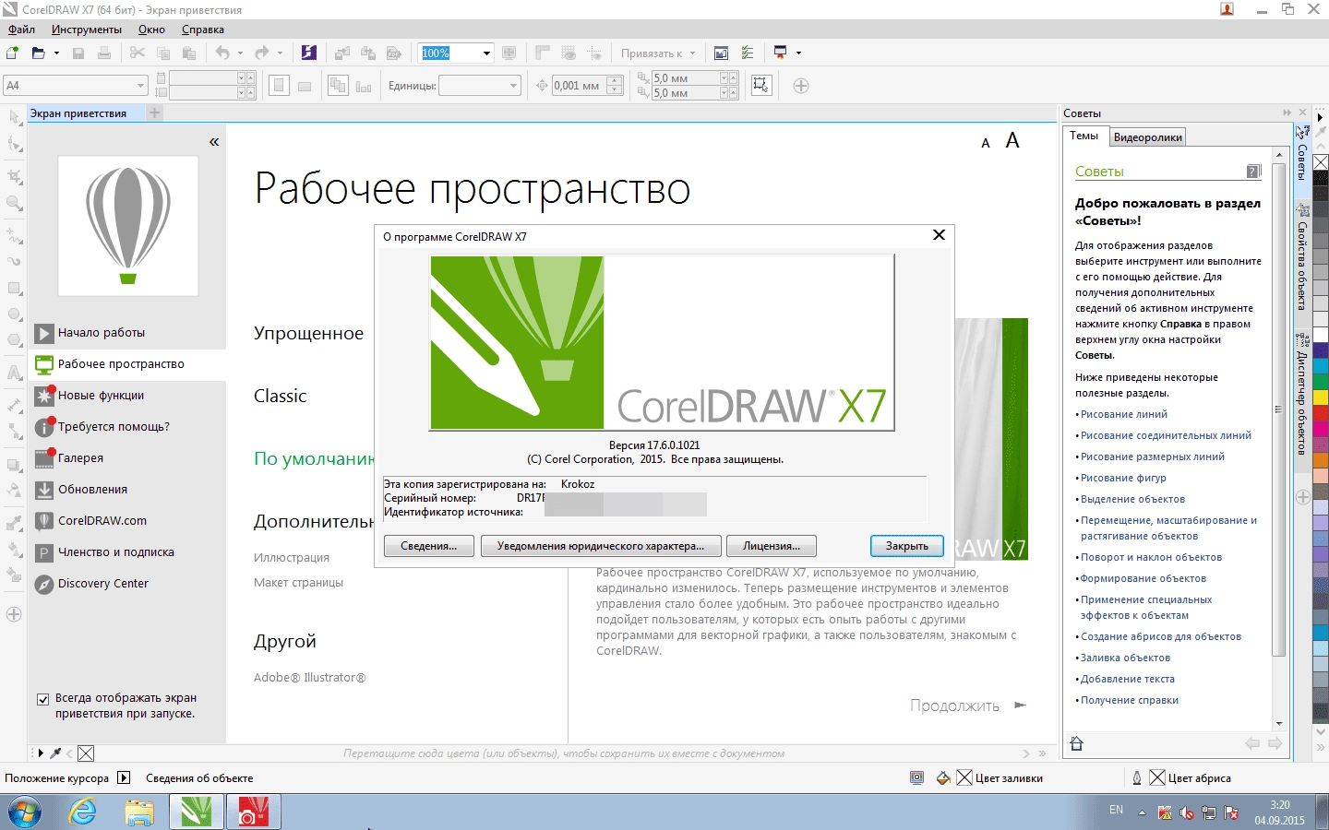Toggle cursor position display arrow in status bar
Image resolution: width=1329 pixels, height=830 pixels.
pyautogui.click(x=125, y=778)
